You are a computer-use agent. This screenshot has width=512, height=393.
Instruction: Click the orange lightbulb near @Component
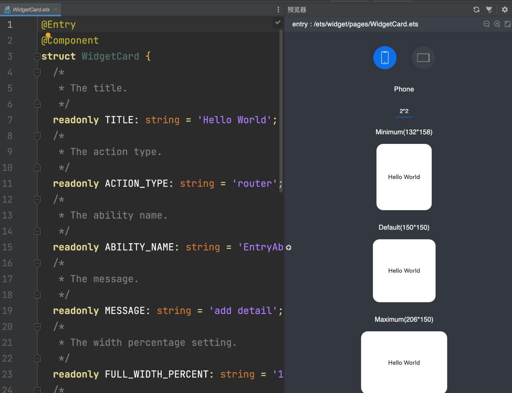48,35
